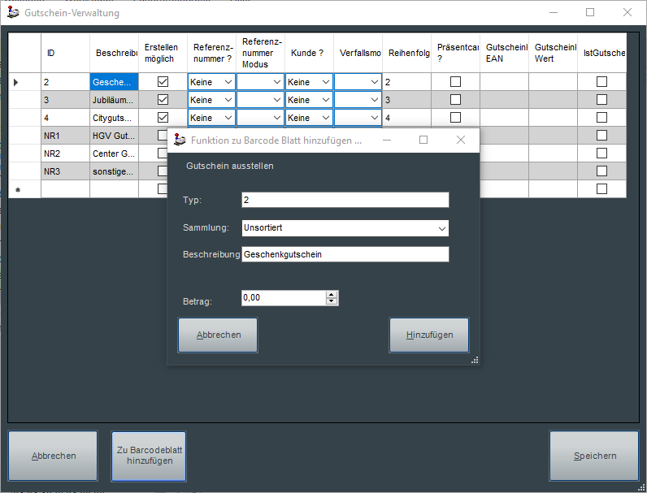Click the barcode dialog title bar icon

coord(180,140)
